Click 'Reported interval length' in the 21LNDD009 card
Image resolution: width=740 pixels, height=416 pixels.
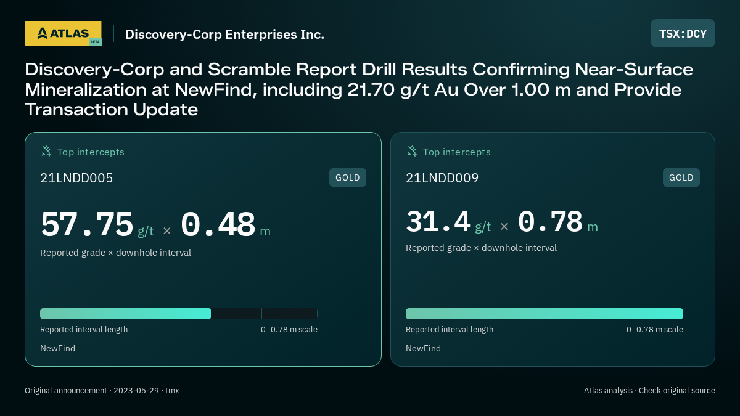(x=450, y=330)
